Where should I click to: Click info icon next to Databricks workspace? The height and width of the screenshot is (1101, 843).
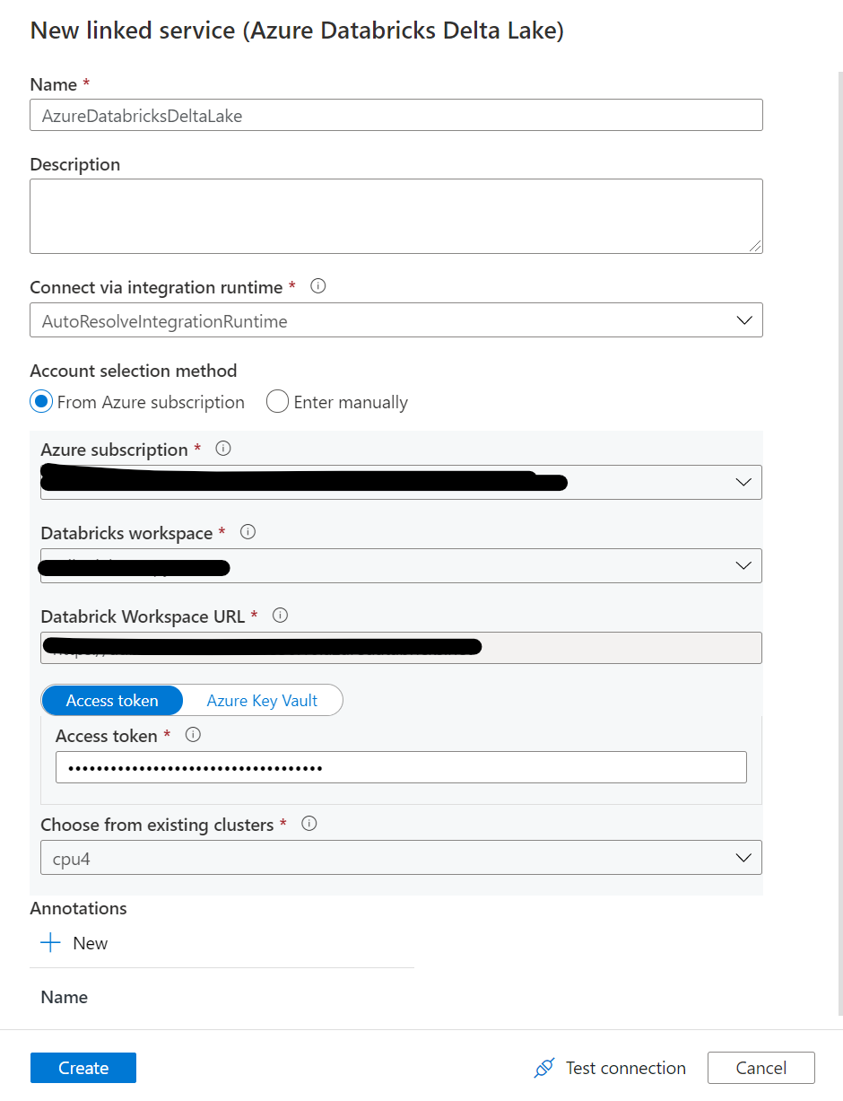tap(248, 532)
